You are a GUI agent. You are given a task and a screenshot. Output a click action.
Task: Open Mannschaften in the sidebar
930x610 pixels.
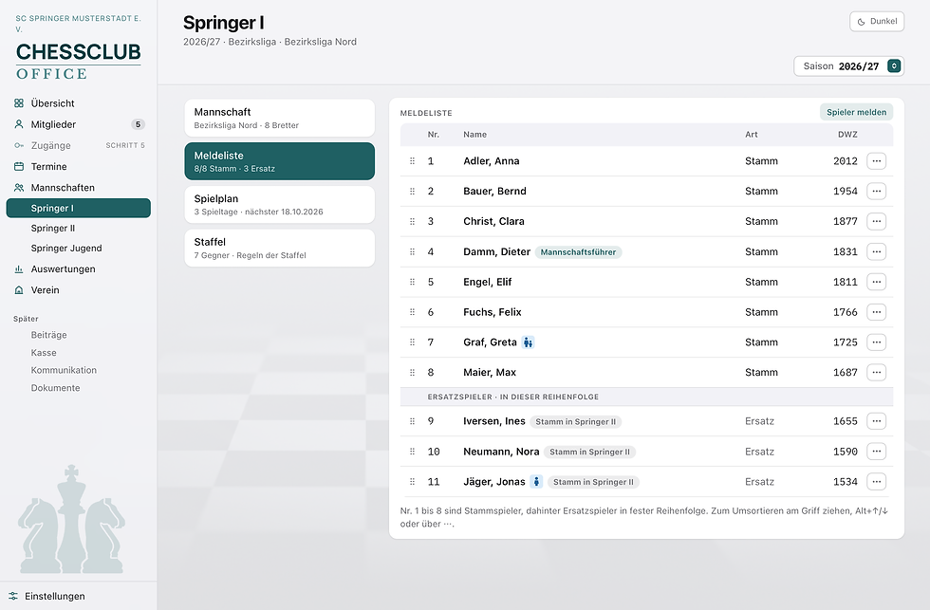coord(78,188)
